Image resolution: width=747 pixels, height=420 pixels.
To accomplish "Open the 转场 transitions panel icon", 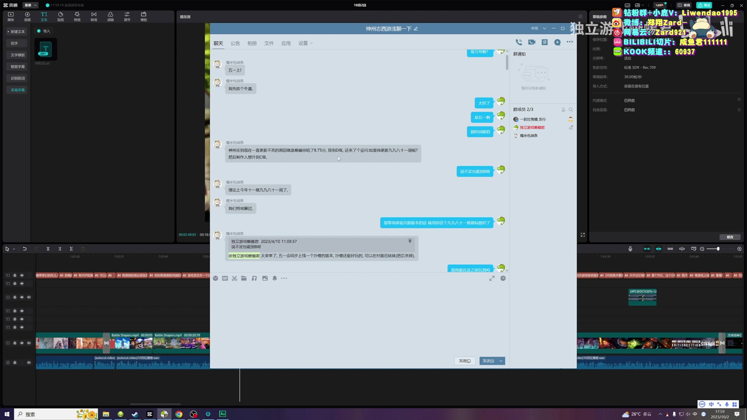I will point(94,16).
